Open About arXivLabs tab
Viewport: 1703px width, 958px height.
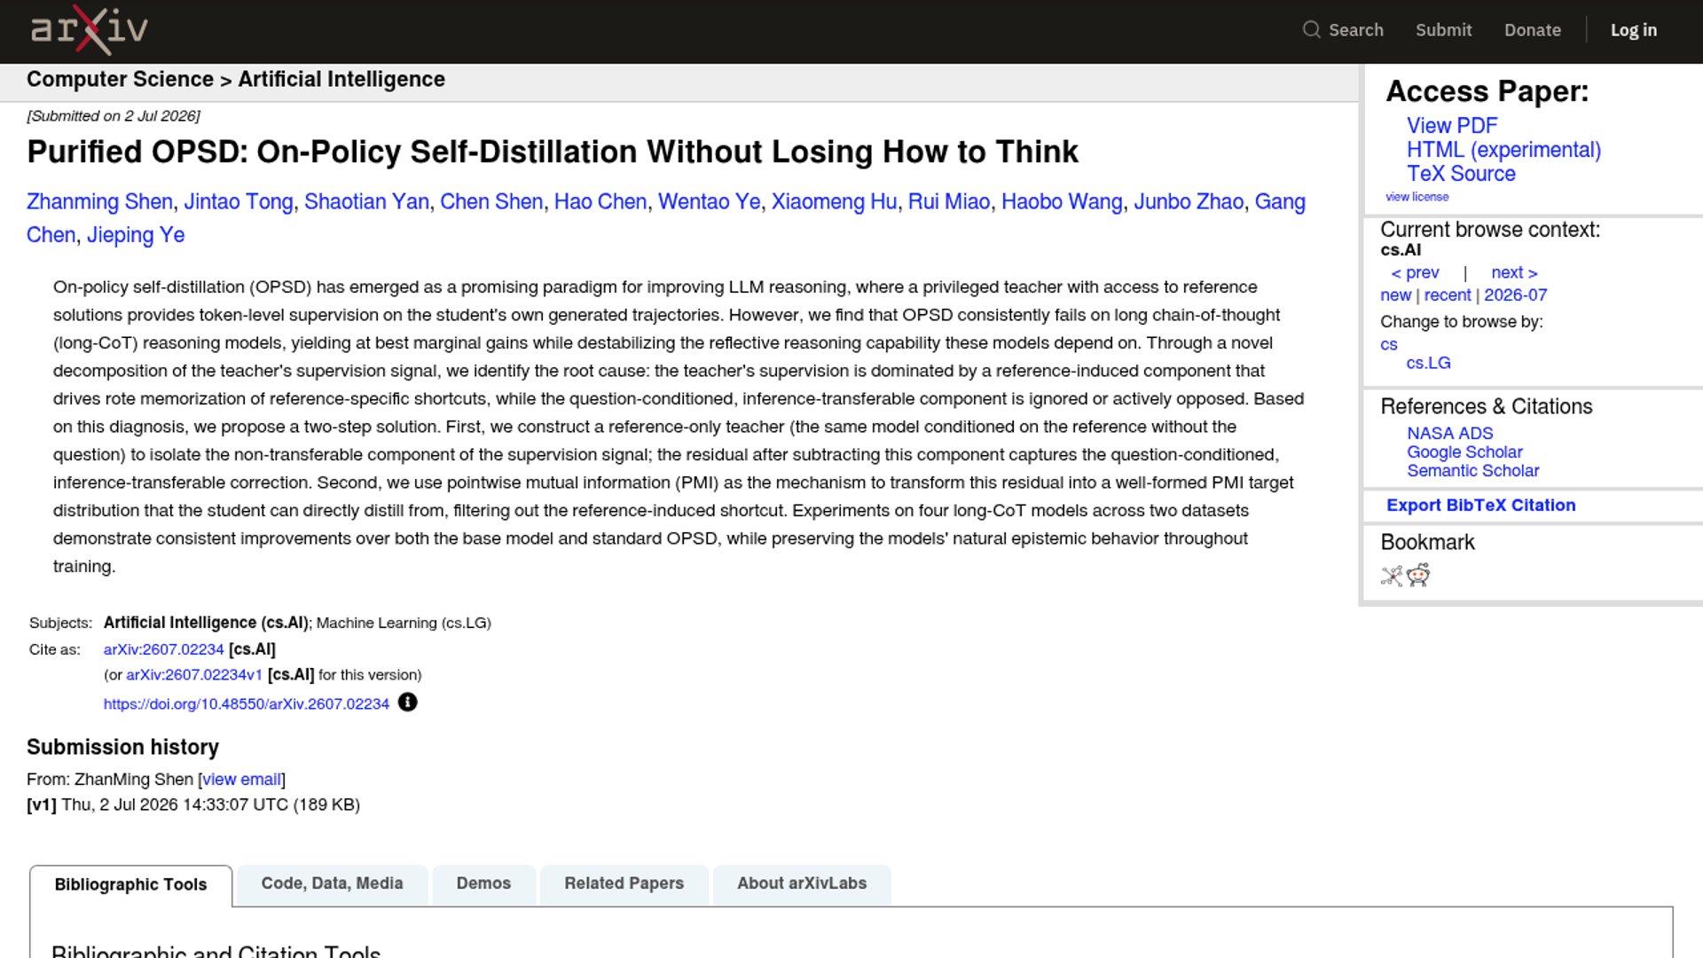coord(802,883)
